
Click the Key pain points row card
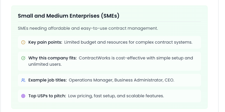point(109,42)
